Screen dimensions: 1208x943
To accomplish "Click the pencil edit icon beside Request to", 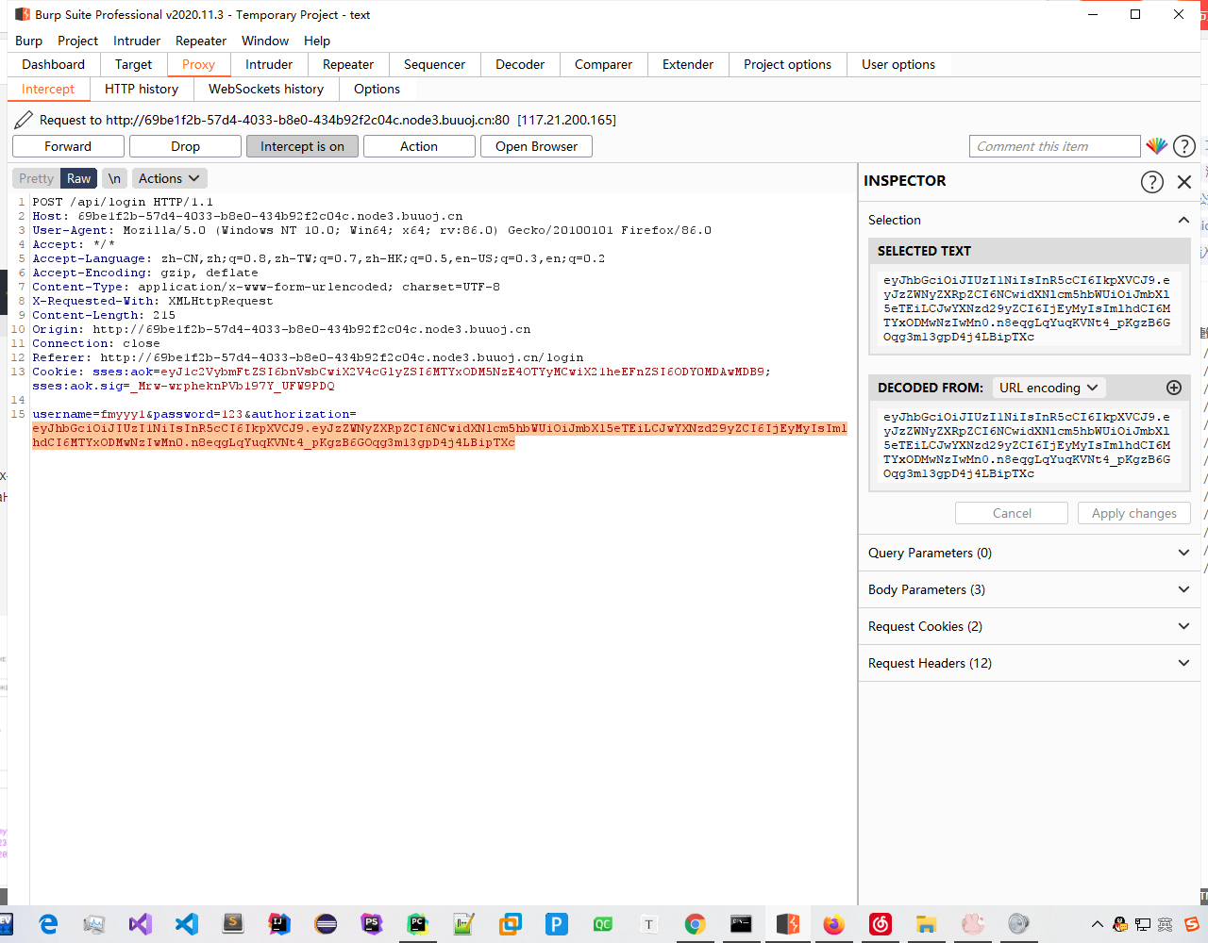I will tap(24, 120).
